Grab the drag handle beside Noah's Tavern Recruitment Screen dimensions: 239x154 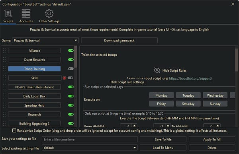(4, 87)
